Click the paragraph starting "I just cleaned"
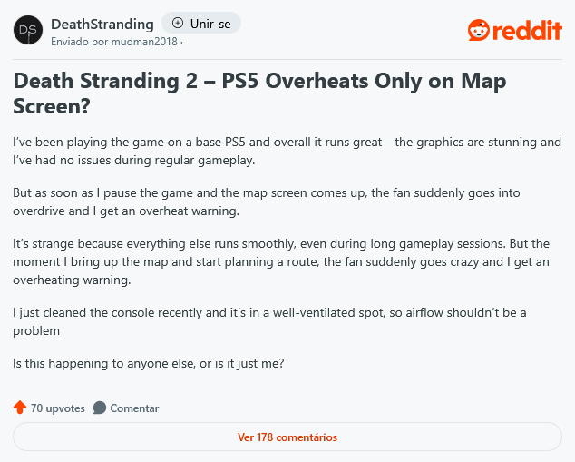This screenshot has width=575, height=462. [x=269, y=321]
